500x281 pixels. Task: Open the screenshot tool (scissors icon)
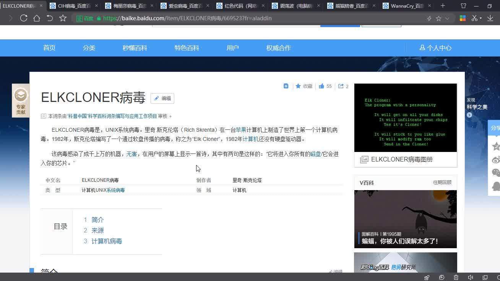point(474,18)
